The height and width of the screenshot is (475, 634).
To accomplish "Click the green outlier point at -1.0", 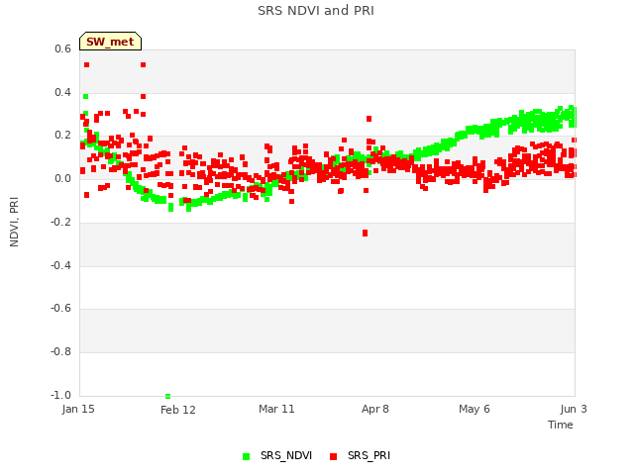I will [167, 396].
